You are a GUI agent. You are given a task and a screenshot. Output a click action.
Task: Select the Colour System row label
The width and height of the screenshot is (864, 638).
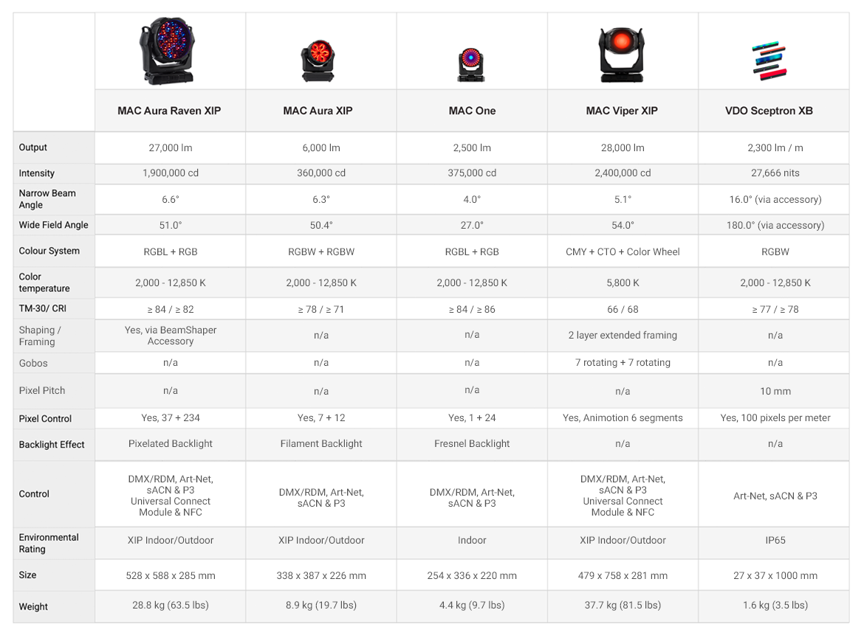49,251
